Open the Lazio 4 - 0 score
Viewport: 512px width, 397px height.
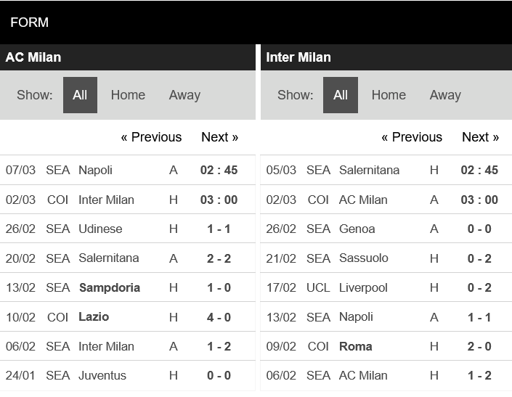[x=219, y=316]
